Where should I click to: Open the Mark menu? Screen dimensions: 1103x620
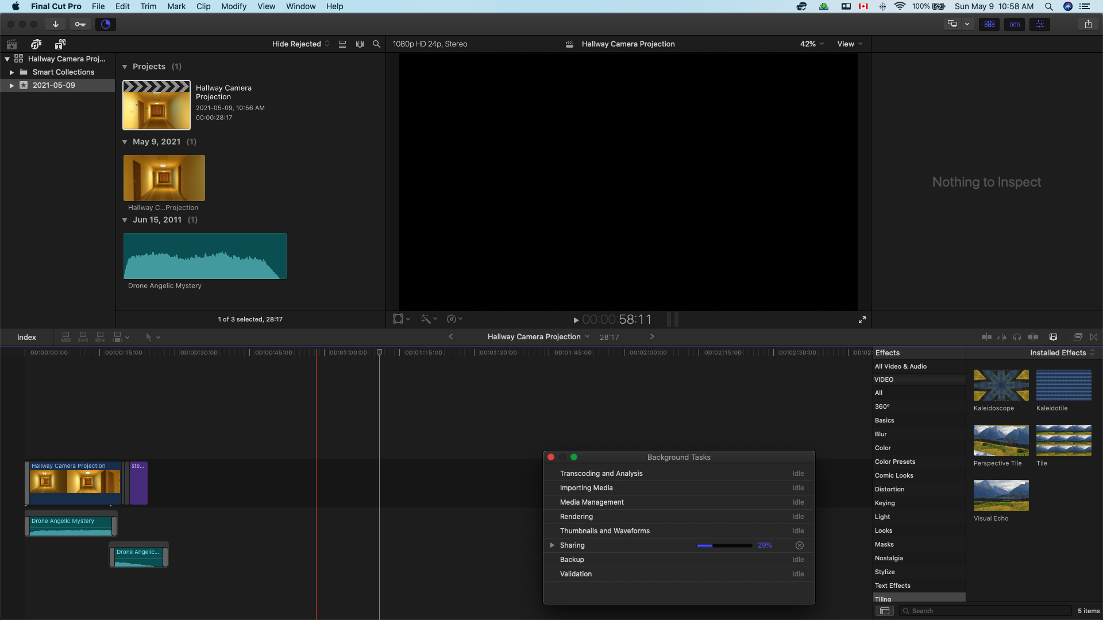point(176,6)
